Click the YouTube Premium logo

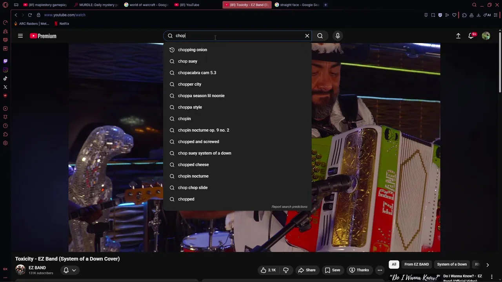tap(43, 36)
